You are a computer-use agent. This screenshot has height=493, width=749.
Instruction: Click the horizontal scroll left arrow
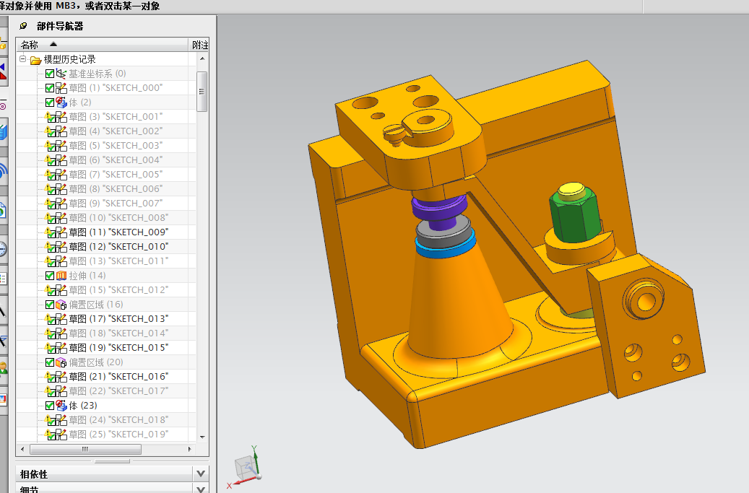pyautogui.click(x=22, y=449)
